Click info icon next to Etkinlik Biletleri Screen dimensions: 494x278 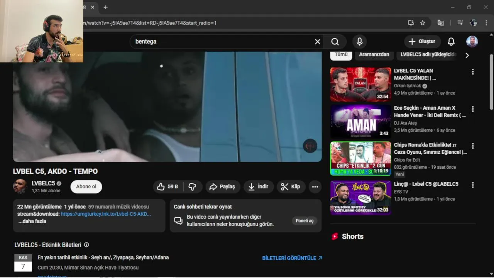click(86, 245)
